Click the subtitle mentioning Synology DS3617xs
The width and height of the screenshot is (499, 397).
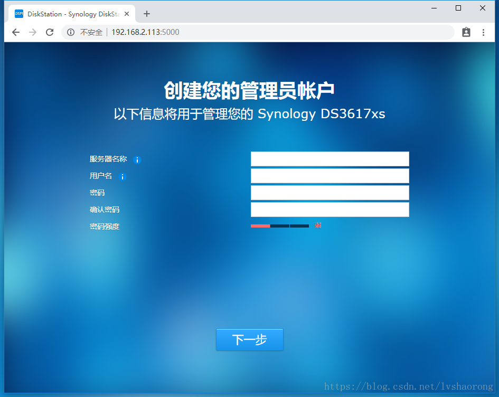coord(249,114)
